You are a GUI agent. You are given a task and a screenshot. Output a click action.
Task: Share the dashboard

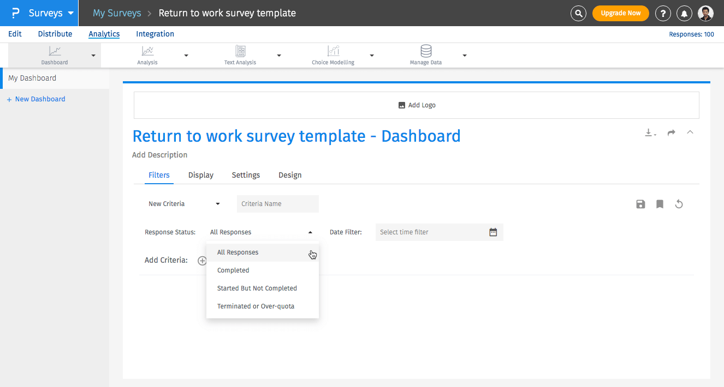(671, 132)
